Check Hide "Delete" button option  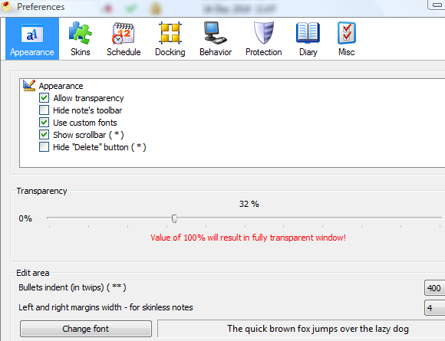tap(44, 147)
